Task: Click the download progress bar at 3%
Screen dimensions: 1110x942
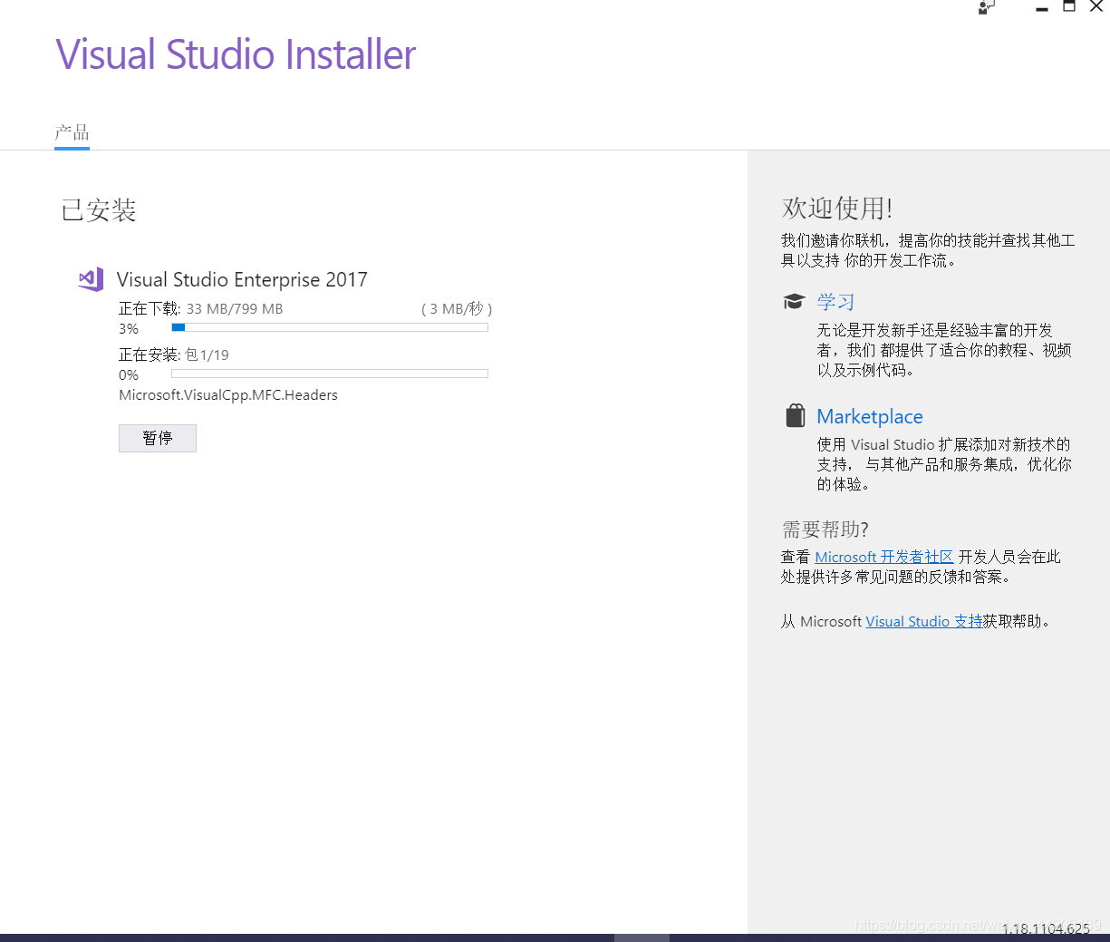Action: [330, 327]
